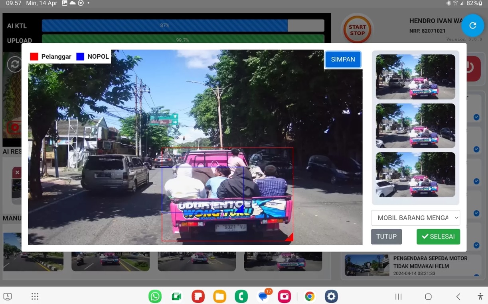Confirm with the green SELESAI button
This screenshot has height=304, width=488.
point(438,236)
